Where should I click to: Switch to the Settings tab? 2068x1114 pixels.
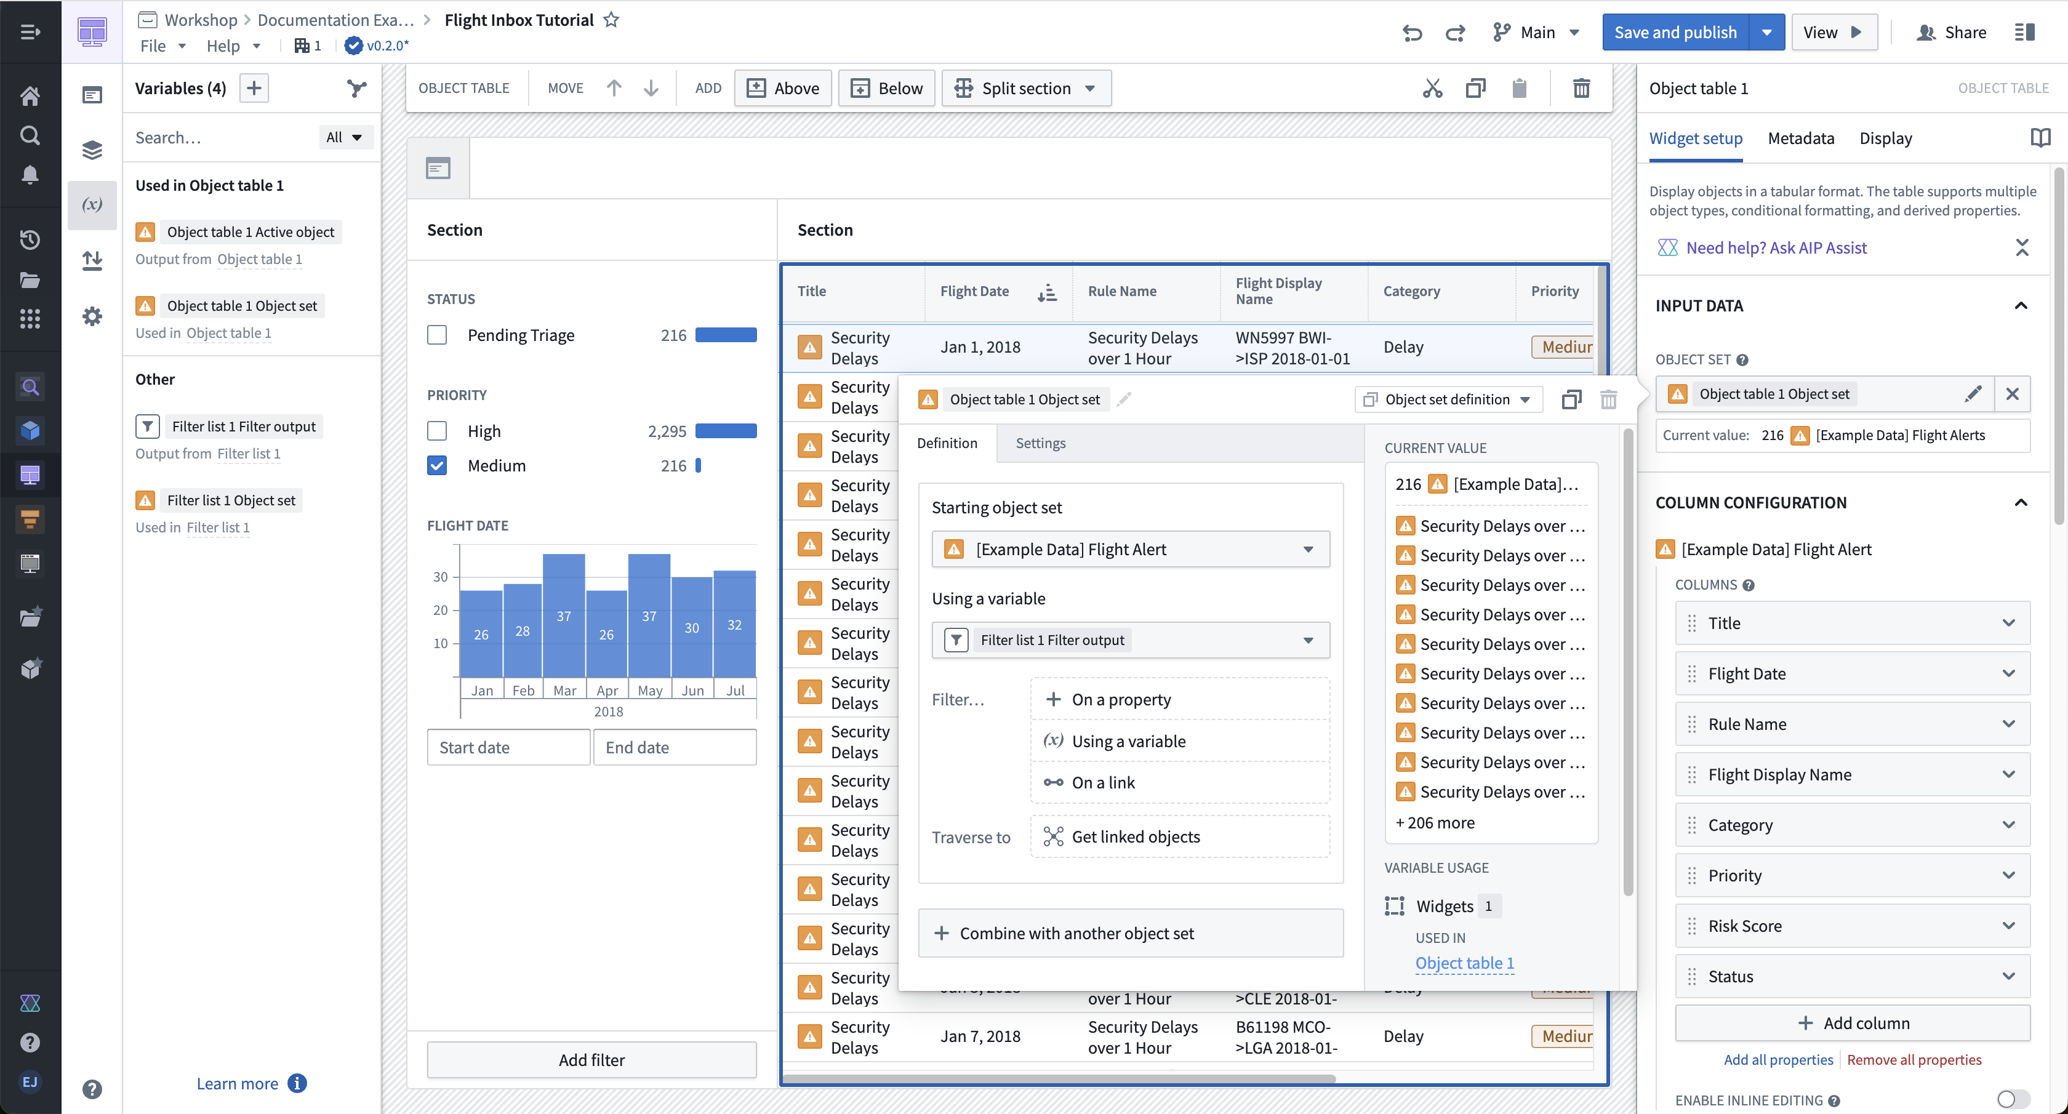[x=1040, y=443]
